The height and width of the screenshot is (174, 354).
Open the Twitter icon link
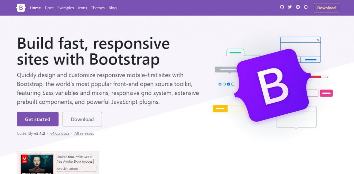pyautogui.click(x=290, y=7)
